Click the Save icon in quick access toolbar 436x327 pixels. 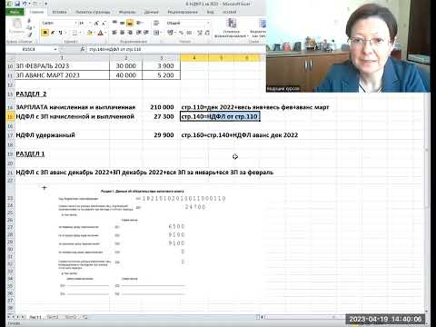coord(17,4)
